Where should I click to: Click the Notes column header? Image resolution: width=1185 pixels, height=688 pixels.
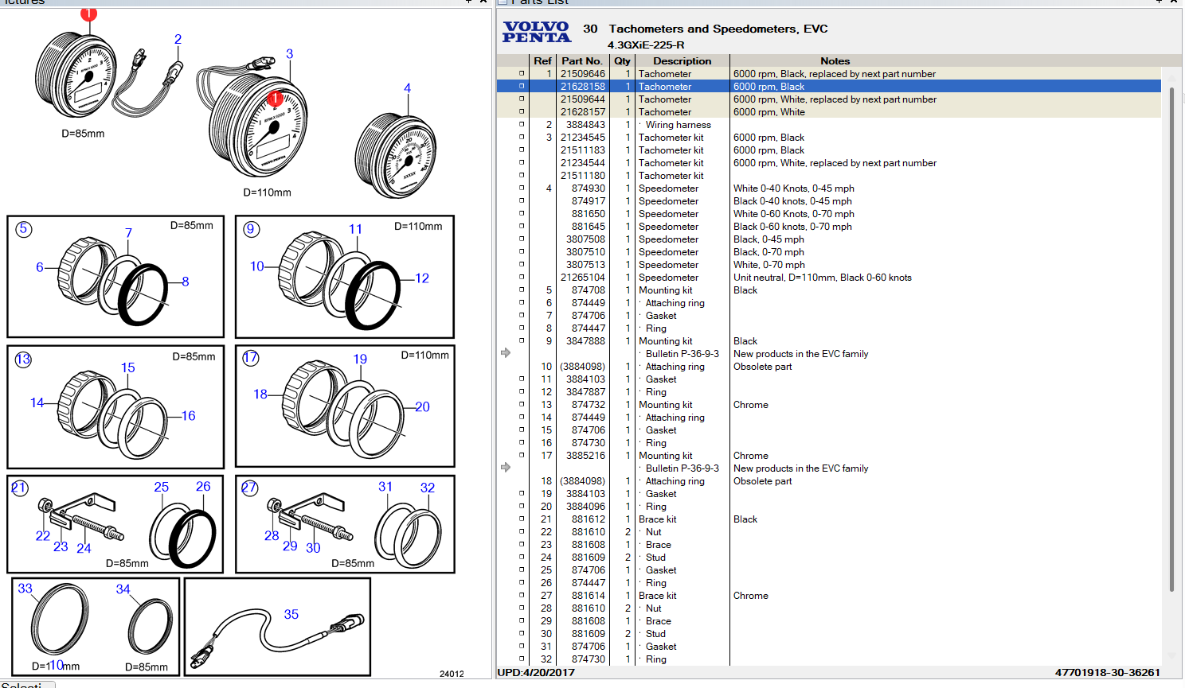coord(835,60)
